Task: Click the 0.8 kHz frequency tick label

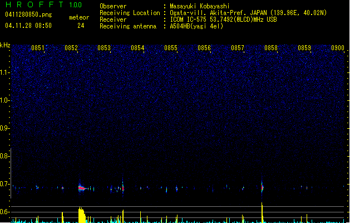Action: (5, 156)
